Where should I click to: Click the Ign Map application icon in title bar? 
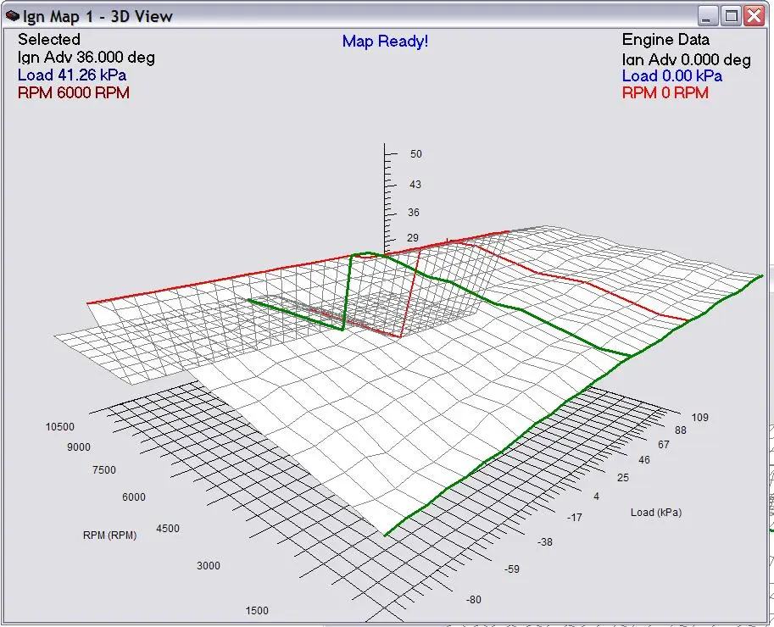tap(13, 16)
